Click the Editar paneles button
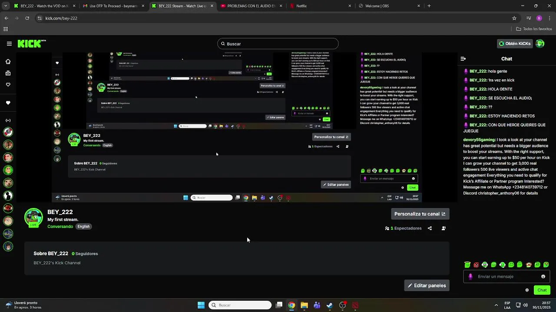 427,286
